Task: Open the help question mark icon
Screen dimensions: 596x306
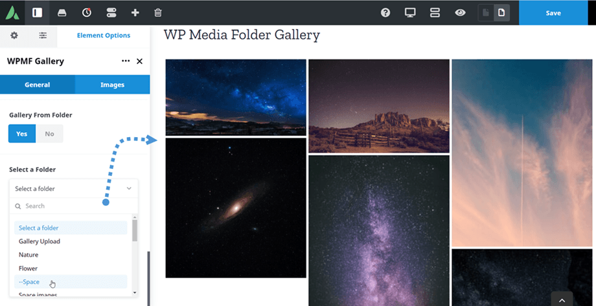Action: (x=385, y=12)
